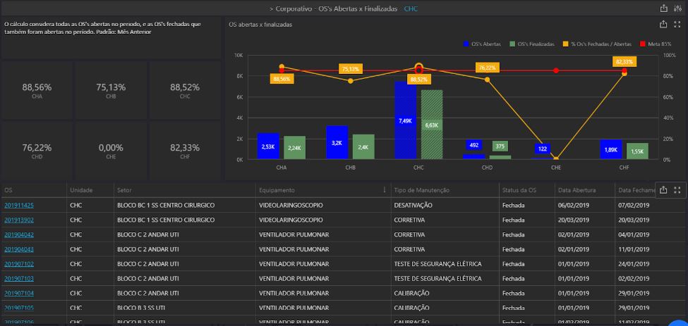Select the CHB 75,13% KPI card
This screenshot has height=326, width=688.
(x=111, y=91)
